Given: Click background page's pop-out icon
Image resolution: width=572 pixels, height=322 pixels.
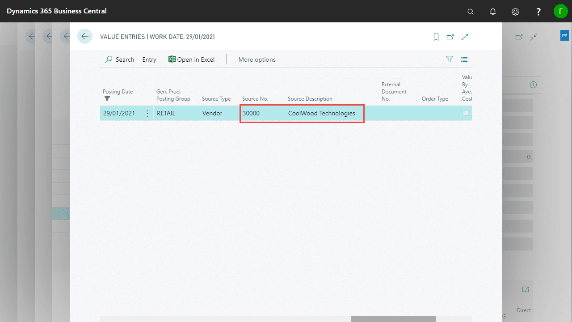Looking at the screenshot, I should pos(519,37).
